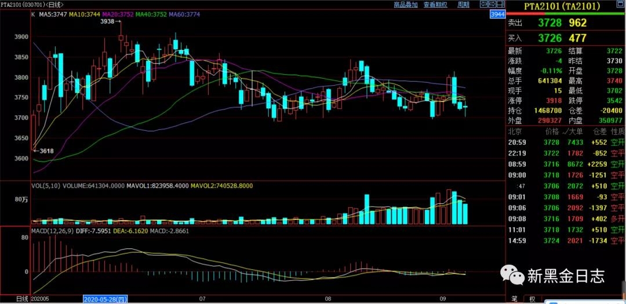626x304 pixels.
Task: Click the 大单 column header
Action: [574, 131]
